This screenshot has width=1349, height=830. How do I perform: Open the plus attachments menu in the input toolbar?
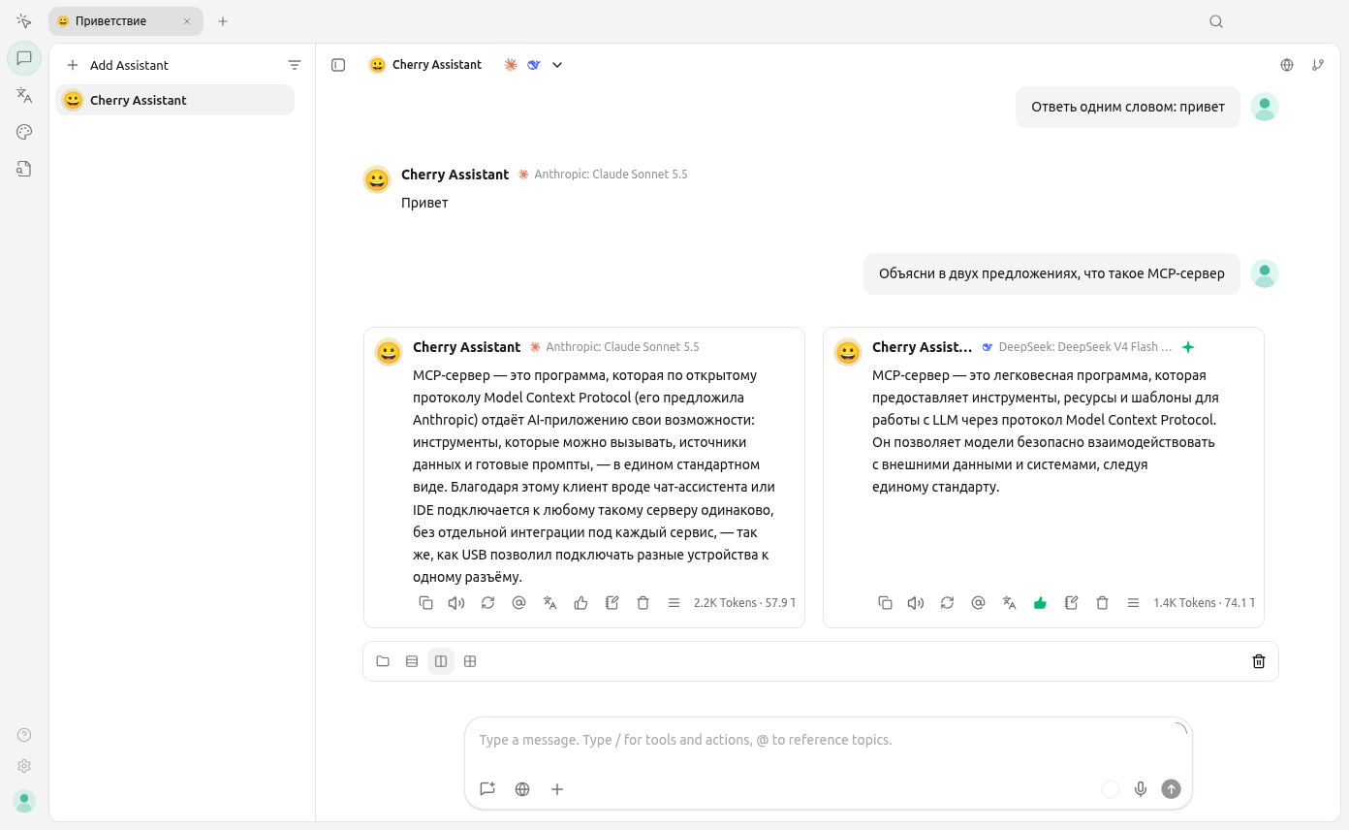coord(557,789)
